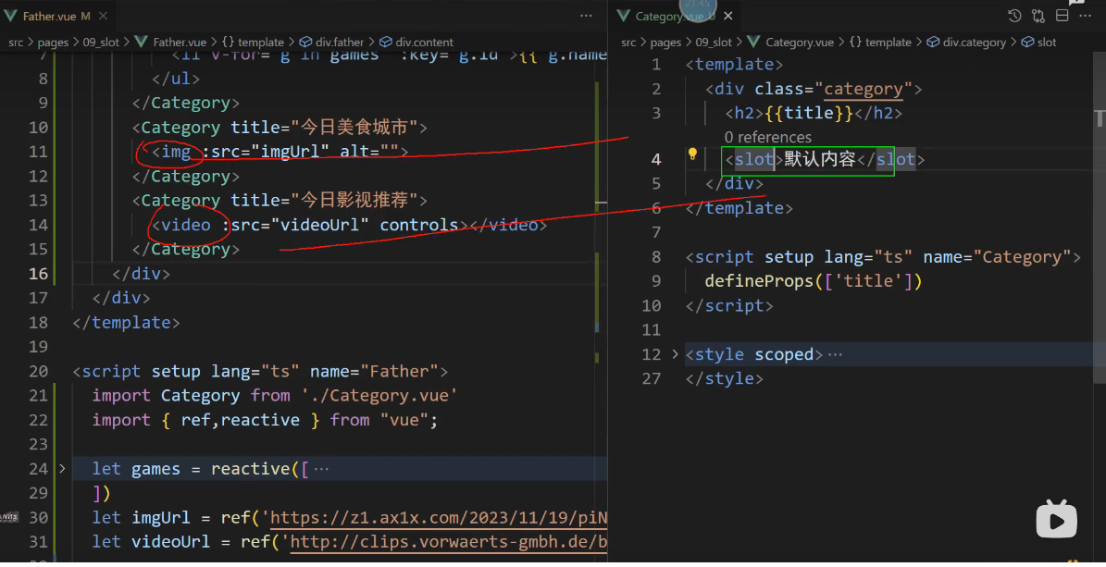Click the folded ellipsis after style scoped

click(835, 355)
